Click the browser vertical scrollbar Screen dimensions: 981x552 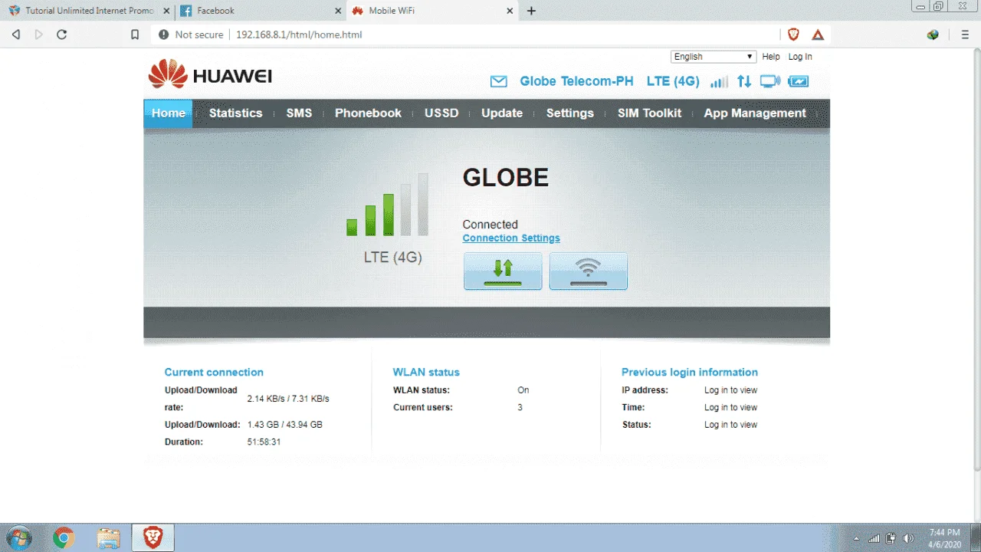(x=976, y=261)
